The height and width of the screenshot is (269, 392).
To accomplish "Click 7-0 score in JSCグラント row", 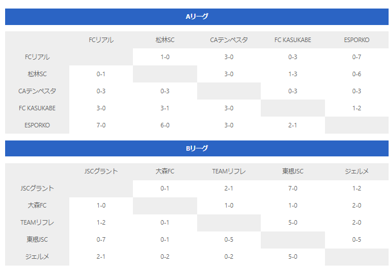I will tap(293, 188).
